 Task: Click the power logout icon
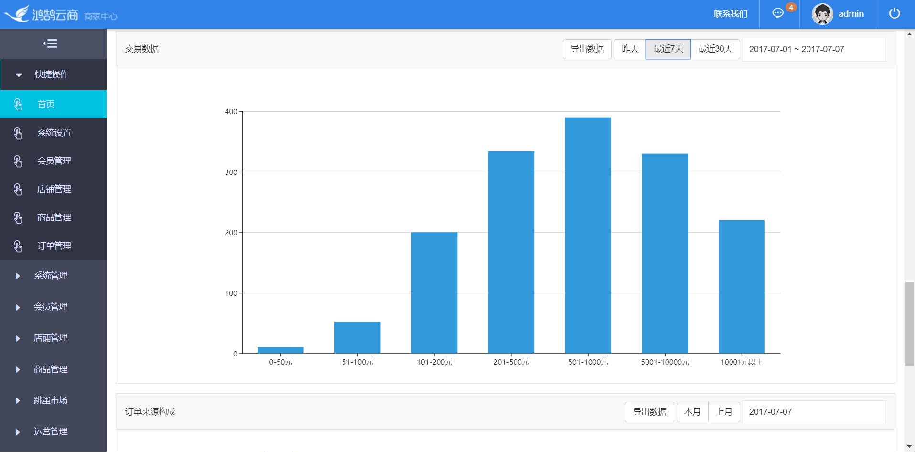tap(894, 13)
